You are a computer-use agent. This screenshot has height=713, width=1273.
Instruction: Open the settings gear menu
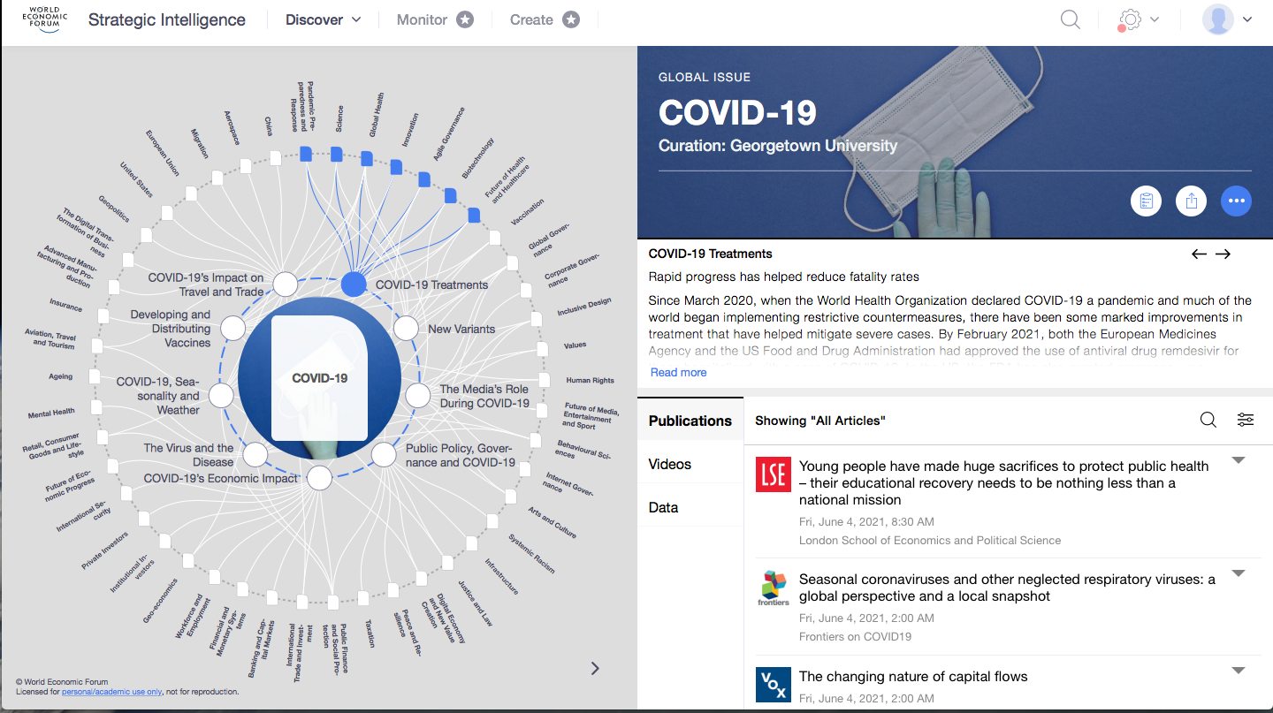[x=1130, y=19]
